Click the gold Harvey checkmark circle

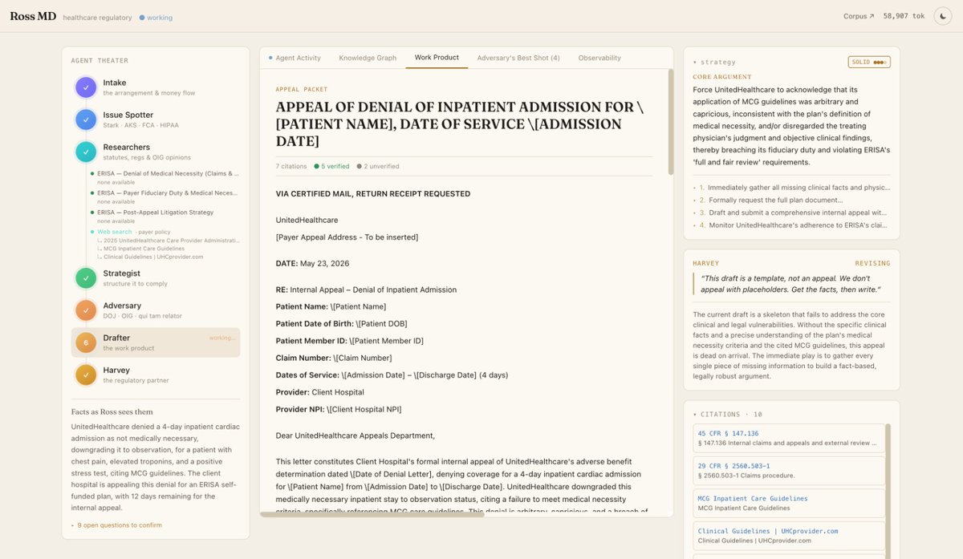pyautogui.click(x=86, y=375)
